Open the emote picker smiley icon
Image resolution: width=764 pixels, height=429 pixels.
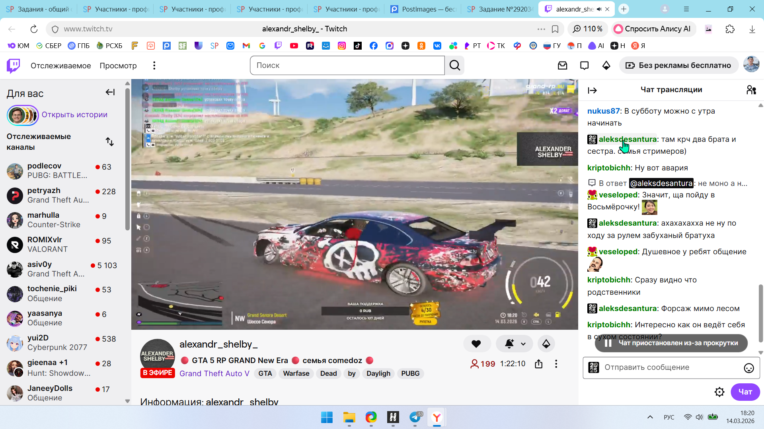(748, 368)
